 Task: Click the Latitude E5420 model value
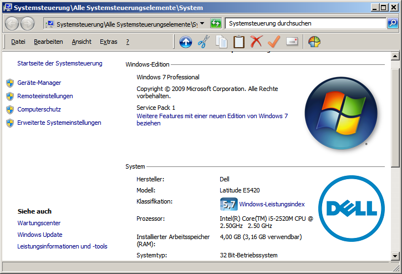240,190
